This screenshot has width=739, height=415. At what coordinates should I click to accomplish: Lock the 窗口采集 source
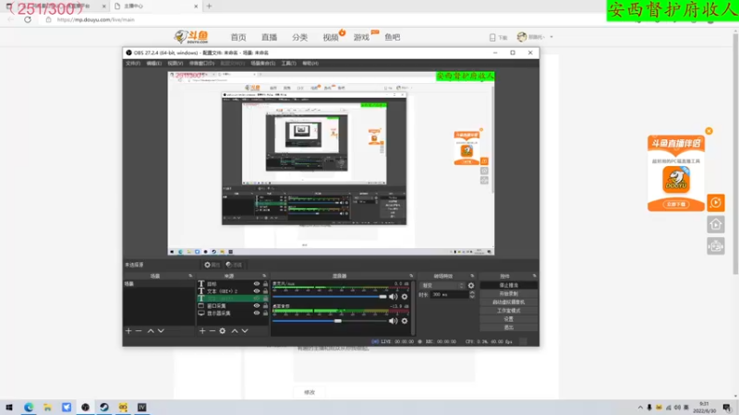coord(265,306)
